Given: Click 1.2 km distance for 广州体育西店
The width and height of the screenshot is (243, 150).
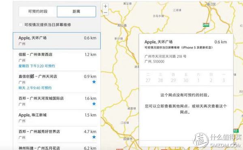Looking at the screenshot, I should [90, 55].
